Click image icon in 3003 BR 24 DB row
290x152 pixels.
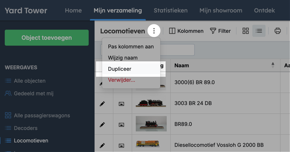tap(121, 103)
